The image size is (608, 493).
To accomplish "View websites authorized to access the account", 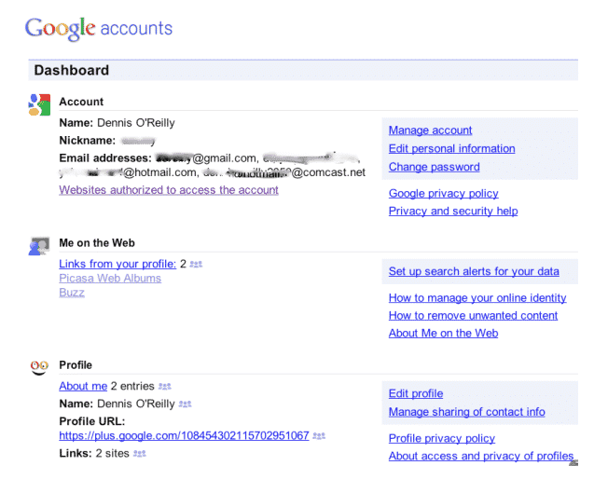I will pyautogui.click(x=169, y=190).
